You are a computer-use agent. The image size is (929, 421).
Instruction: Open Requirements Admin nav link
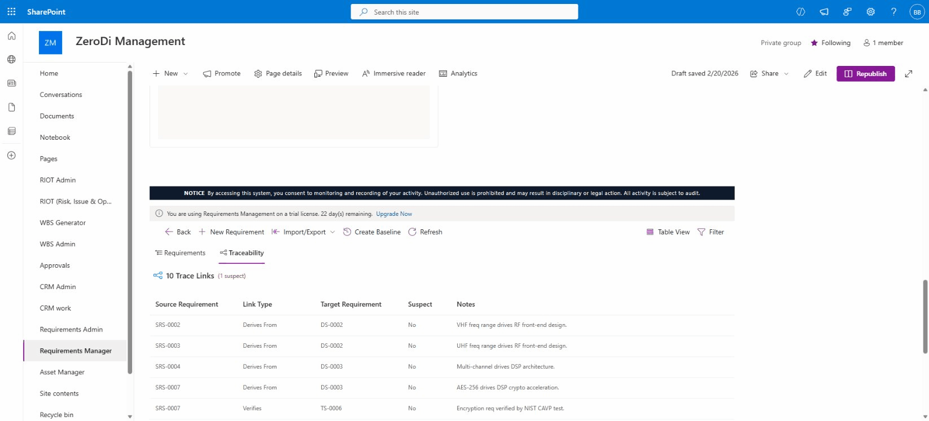click(71, 330)
